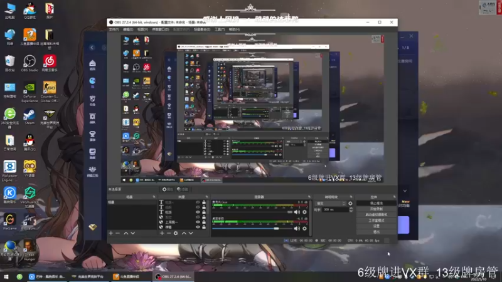Adjust the microphone volume slider handle
Image resolution: width=502 pixels, height=282 pixels.
(x=290, y=212)
